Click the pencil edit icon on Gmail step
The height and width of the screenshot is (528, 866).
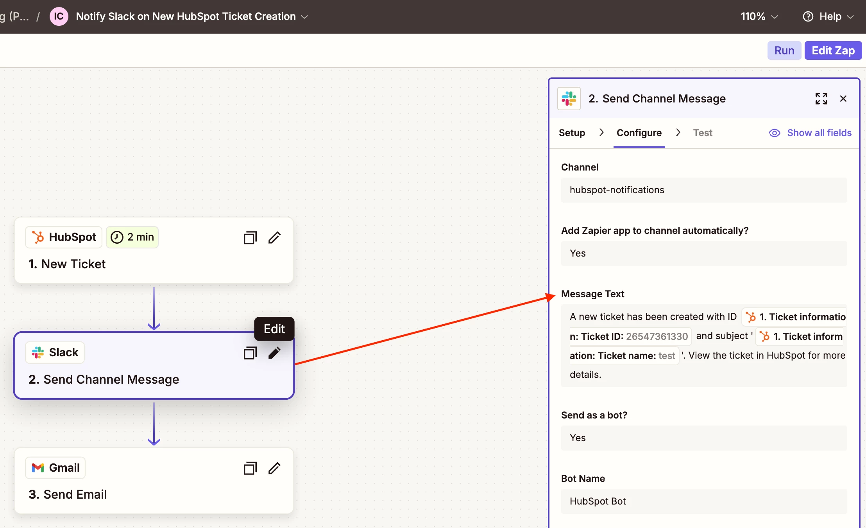pos(274,468)
